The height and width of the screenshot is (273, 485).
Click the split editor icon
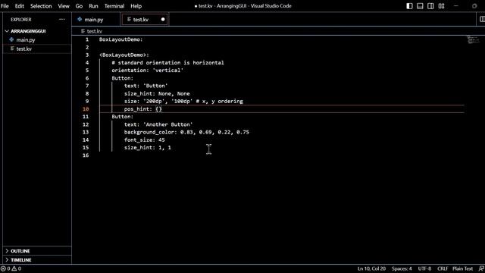482,20
